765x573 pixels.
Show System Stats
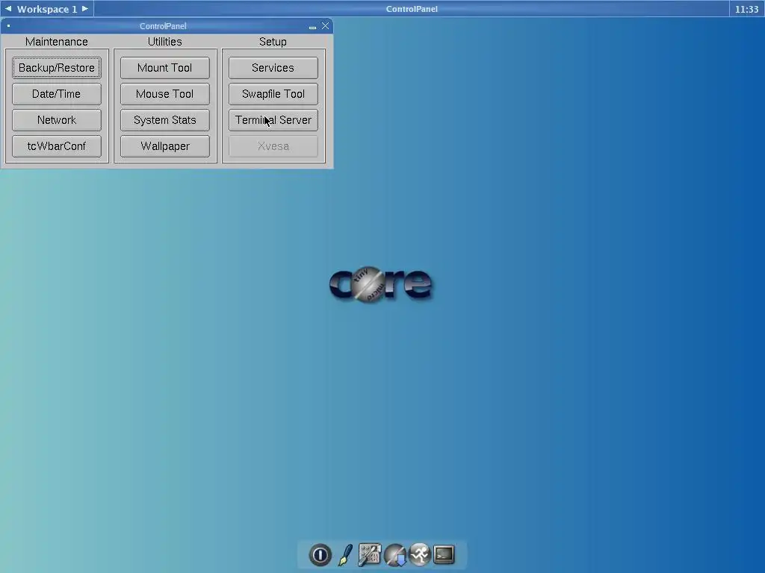click(x=165, y=120)
